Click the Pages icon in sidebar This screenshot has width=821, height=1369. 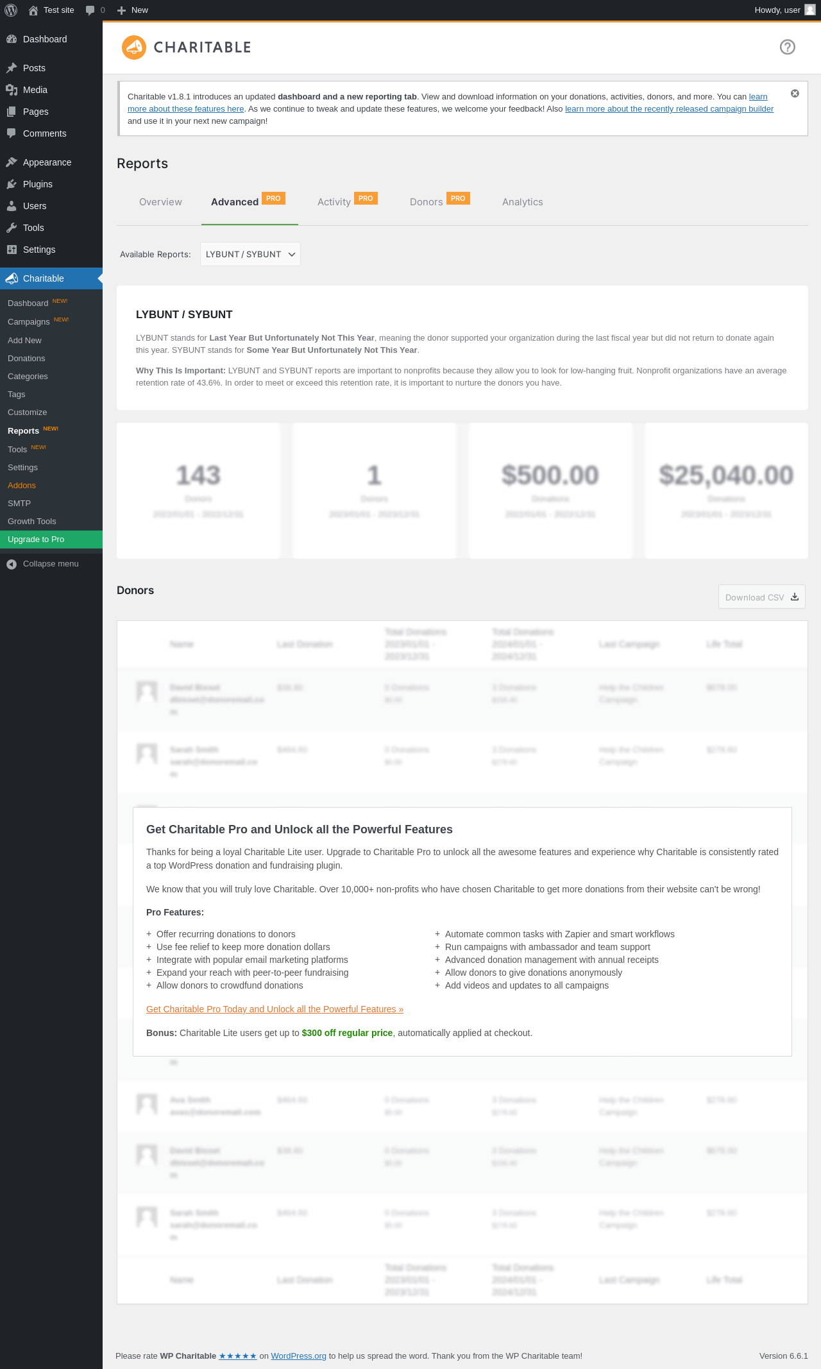pos(12,112)
